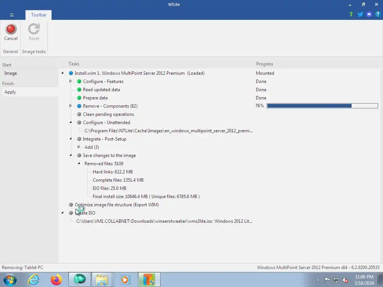This screenshot has height=287, width=383.
Task: Open the Windows Start button
Action: [10, 280]
